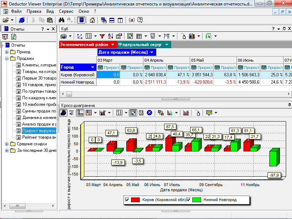Click the green refresh icon in Отчеты panel
Image resolution: width=292 pixels, height=219 pixels.
(14, 37)
